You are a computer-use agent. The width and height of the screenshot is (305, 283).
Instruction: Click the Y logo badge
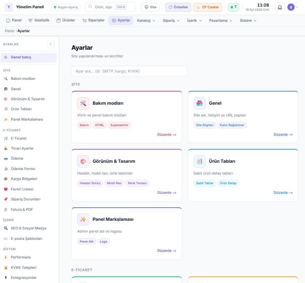(9, 7)
